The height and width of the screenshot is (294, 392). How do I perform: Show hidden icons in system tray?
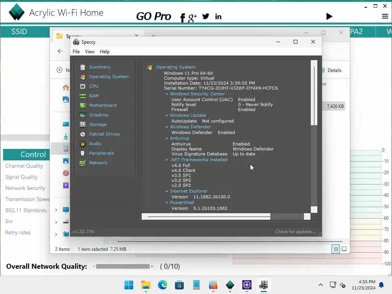click(x=321, y=285)
